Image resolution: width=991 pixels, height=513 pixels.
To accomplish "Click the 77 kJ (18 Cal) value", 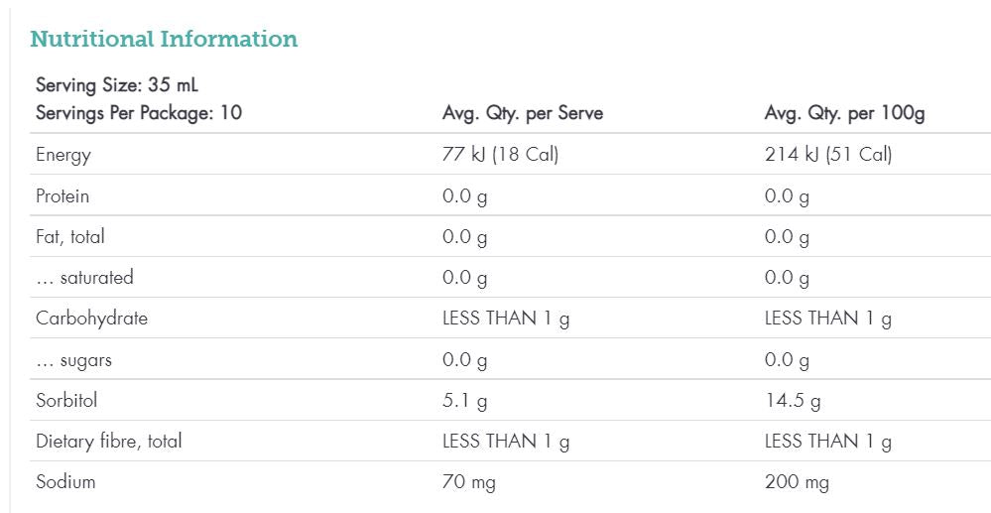I will 500,155.
